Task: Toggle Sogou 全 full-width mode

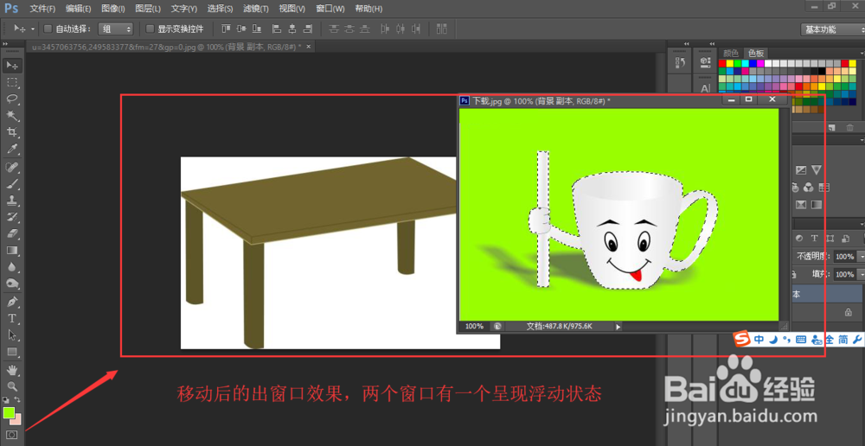Action: tap(830, 341)
